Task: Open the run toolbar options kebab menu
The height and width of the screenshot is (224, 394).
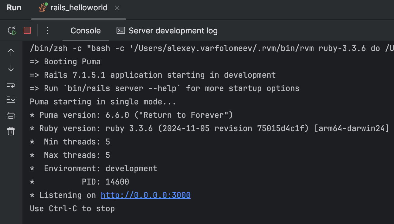Action: (x=47, y=30)
